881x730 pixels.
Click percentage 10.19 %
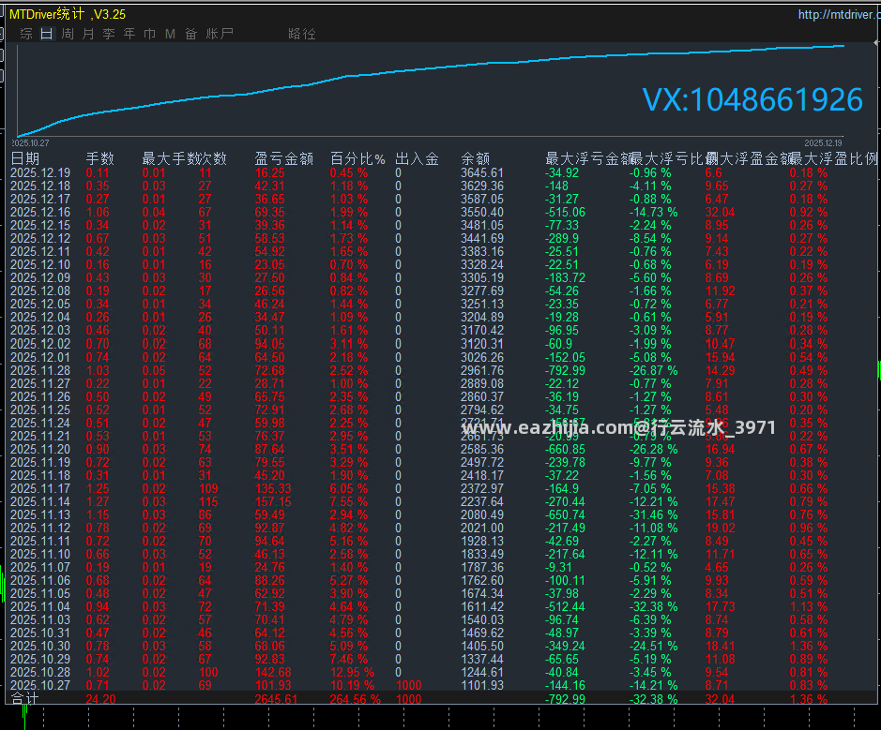click(352, 685)
